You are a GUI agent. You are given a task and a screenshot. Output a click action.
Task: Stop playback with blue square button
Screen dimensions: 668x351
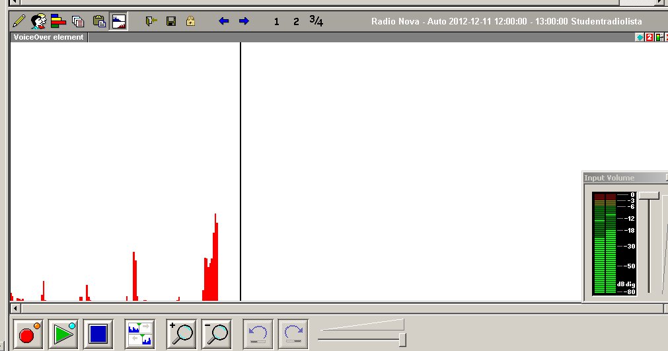tap(98, 334)
